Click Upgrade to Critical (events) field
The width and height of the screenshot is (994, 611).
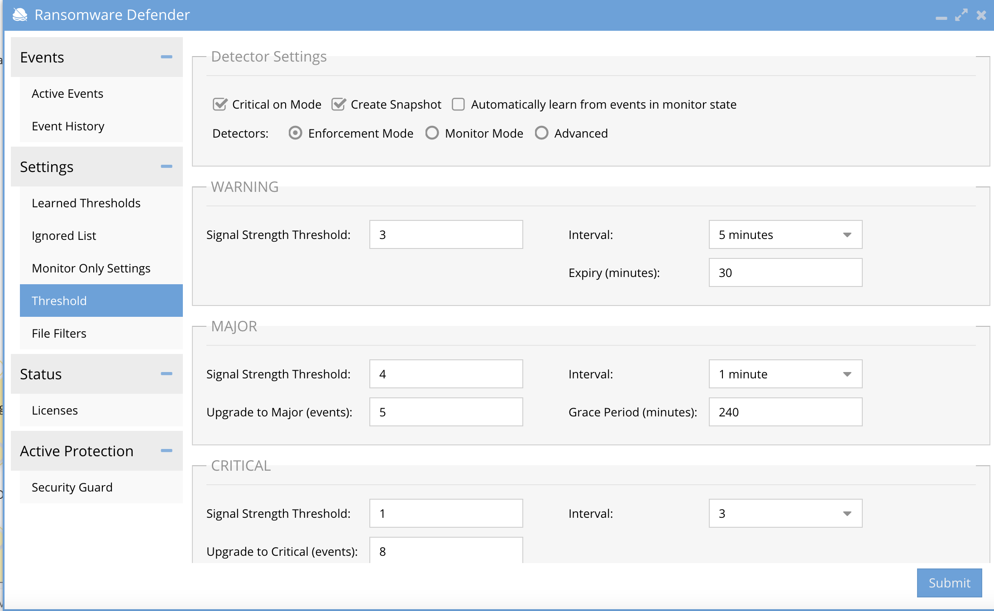coord(446,550)
